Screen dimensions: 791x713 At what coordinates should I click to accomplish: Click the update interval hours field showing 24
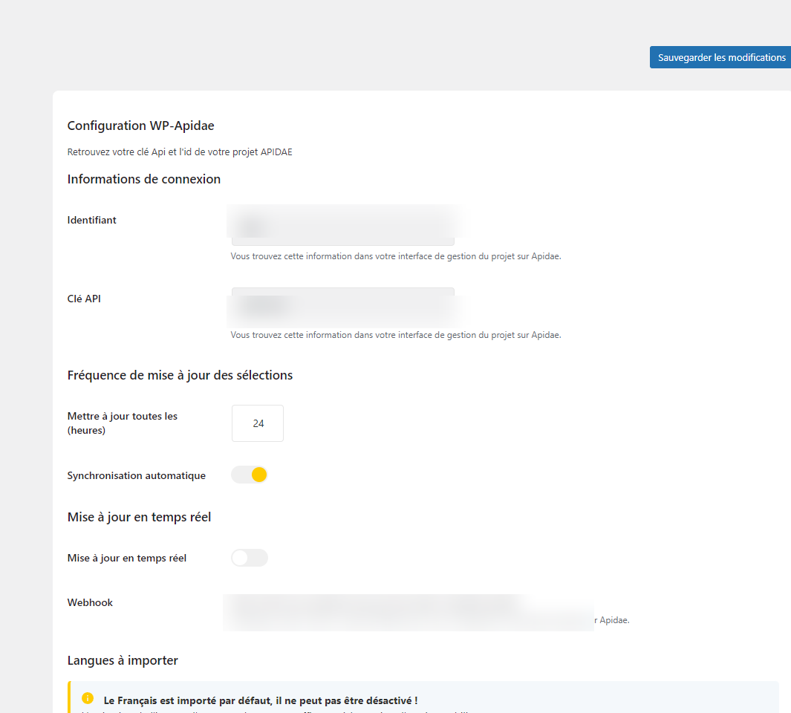tap(258, 423)
